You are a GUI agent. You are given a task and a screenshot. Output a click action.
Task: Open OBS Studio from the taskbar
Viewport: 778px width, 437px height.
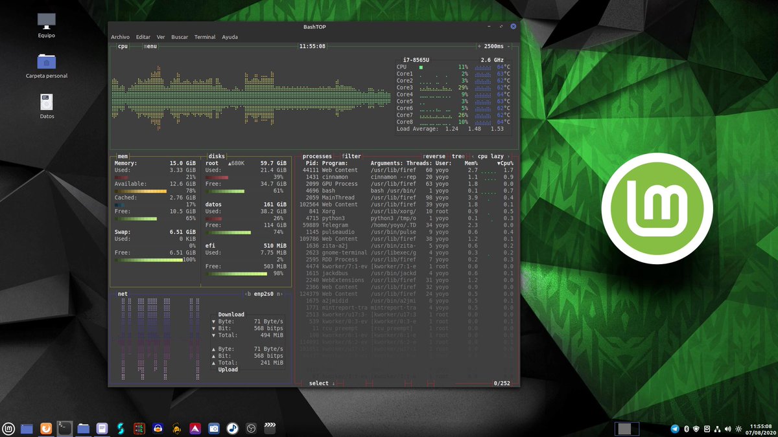(x=250, y=428)
